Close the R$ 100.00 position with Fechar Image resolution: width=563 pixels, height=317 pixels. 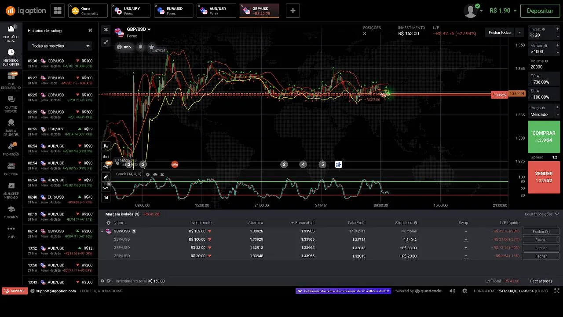coord(541,240)
